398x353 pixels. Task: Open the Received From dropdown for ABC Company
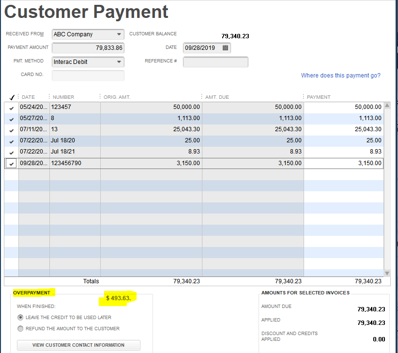[119, 34]
